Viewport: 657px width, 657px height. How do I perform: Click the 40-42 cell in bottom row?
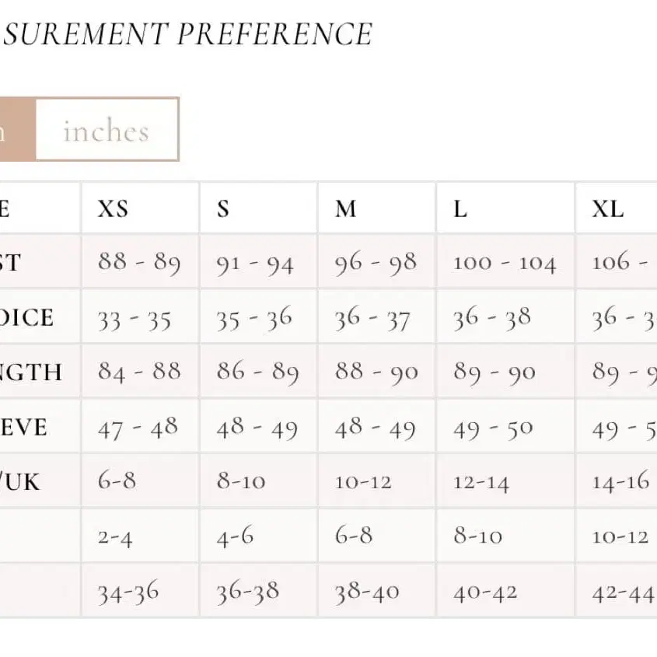[485, 592]
